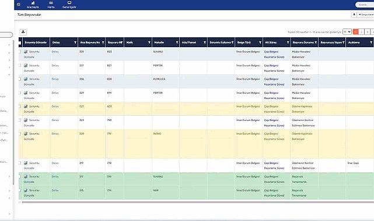The width and height of the screenshot is (374, 221).
Task: Tick the checkbox for application 339 row
Action: coord(20,52)
